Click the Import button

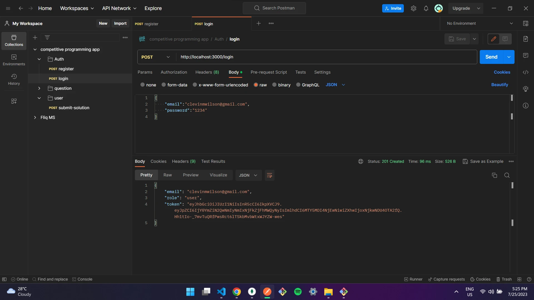tap(120, 23)
